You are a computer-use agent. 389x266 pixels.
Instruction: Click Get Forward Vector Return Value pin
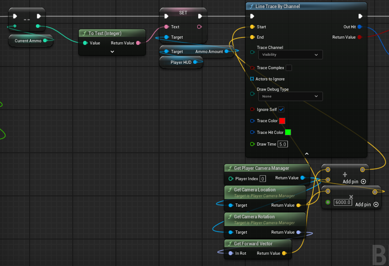(284, 253)
